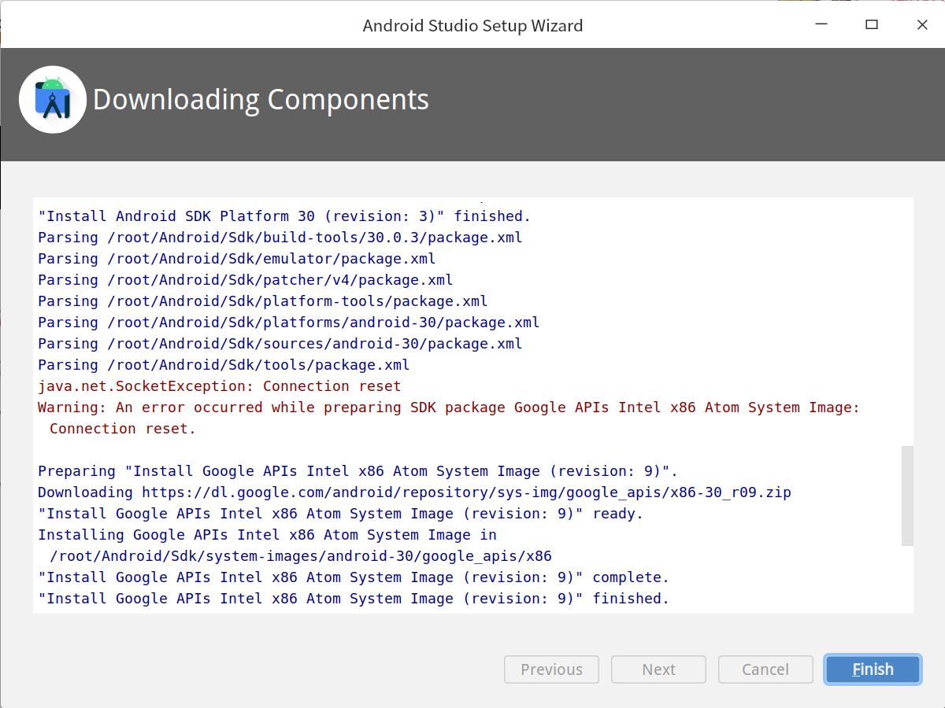Click the Preparing "Install Google APIs" line
Screen dimensions: 945x708
[x=358, y=471]
